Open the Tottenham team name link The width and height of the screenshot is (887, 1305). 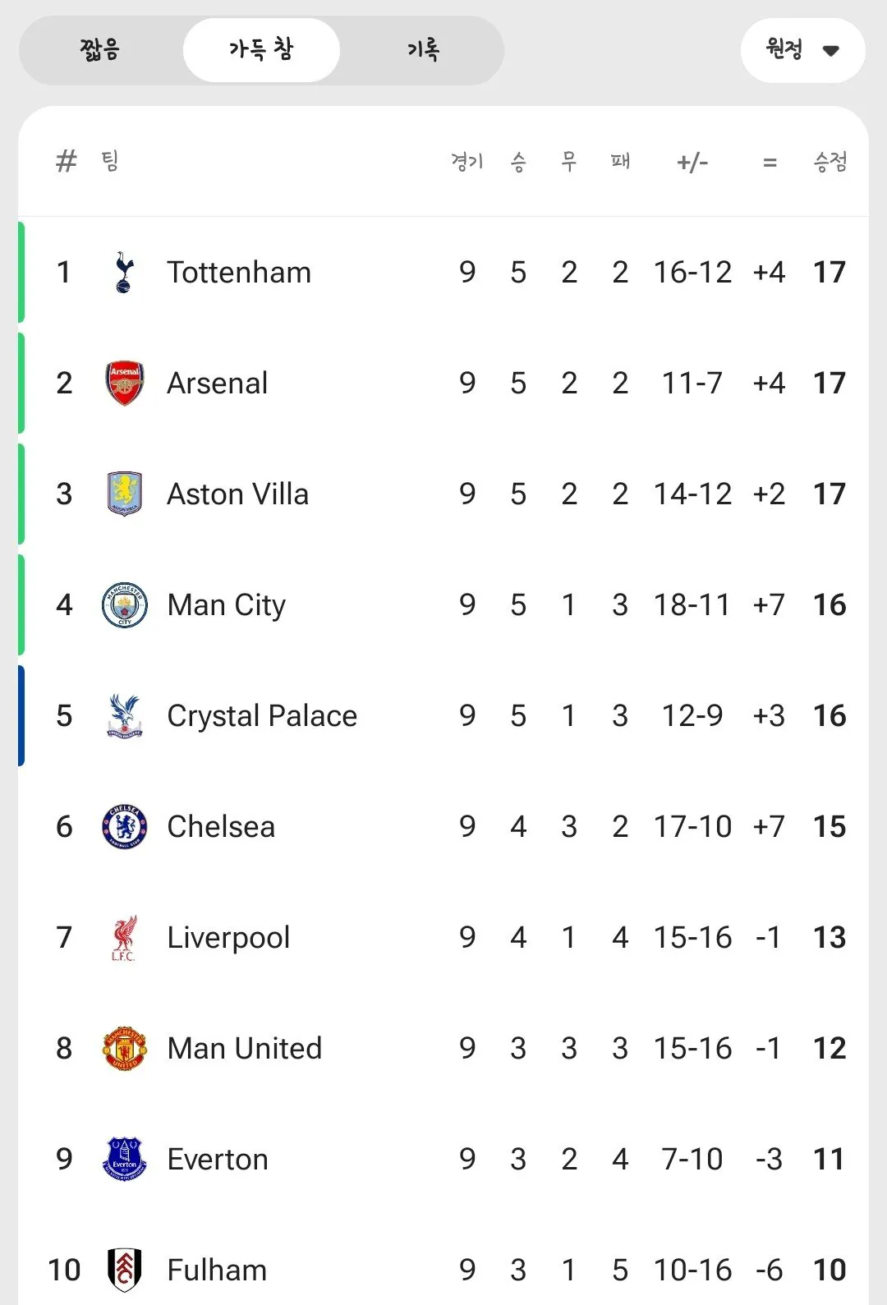click(x=239, y=273)
